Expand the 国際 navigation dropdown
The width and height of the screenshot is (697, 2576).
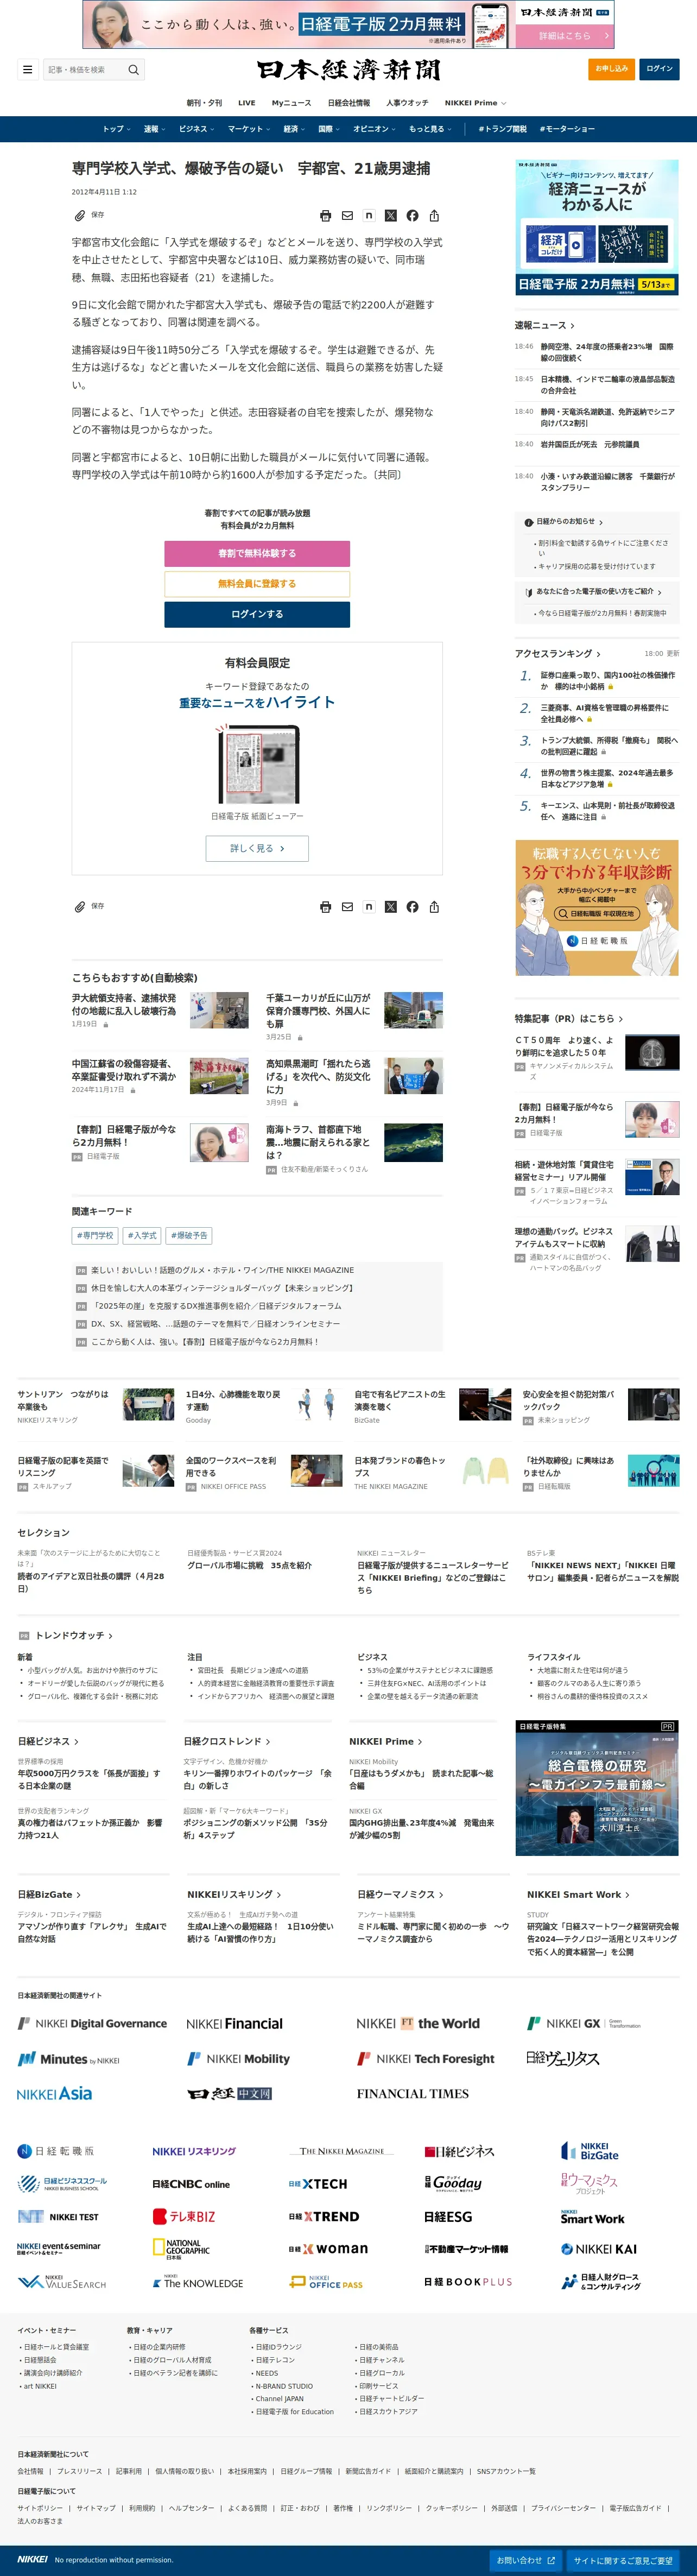329,129
